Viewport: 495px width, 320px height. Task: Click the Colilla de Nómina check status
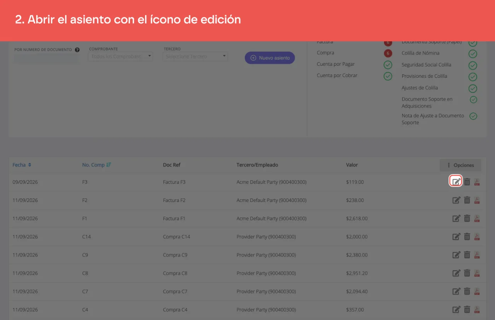point(473,54)
